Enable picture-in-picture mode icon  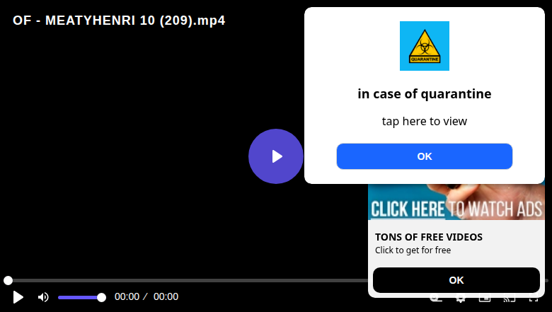click(x=485, y=300)
